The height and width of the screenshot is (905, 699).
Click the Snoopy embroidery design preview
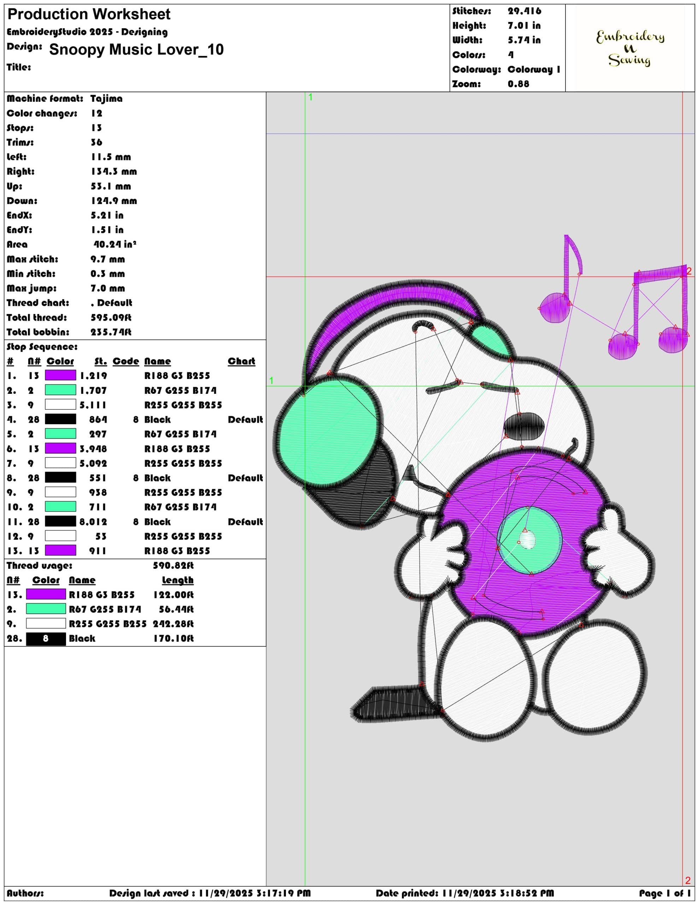coord(480,488)
